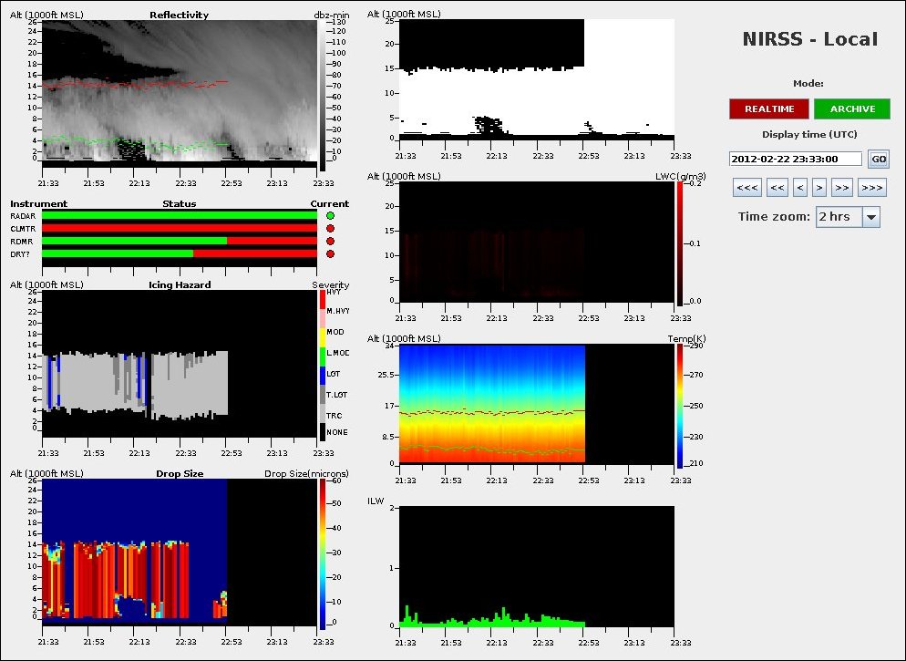Click the Display time input field
The image size is (906, 661).
coord(795,159)
